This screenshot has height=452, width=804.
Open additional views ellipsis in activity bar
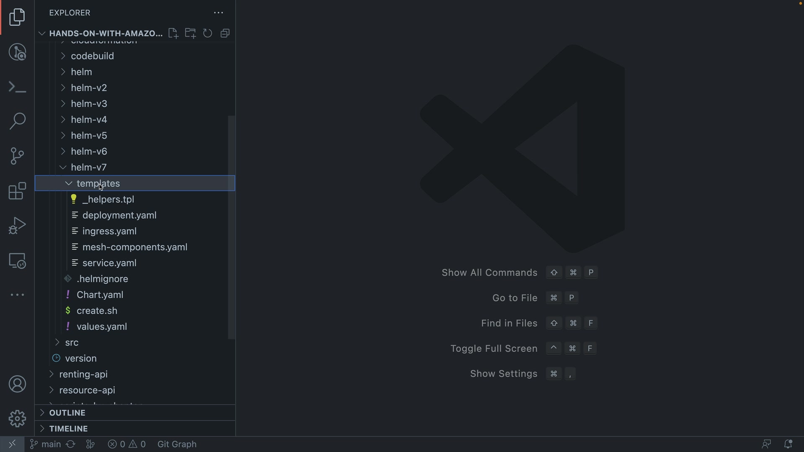tap(17, 295)
